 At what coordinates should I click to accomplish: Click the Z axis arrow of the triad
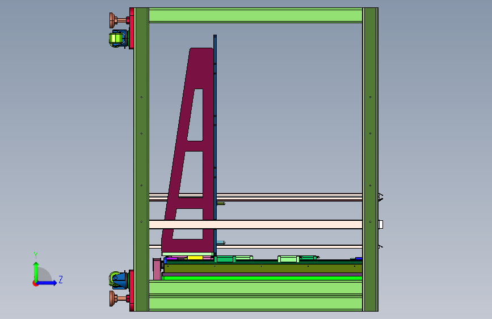[x=47, y=283]
